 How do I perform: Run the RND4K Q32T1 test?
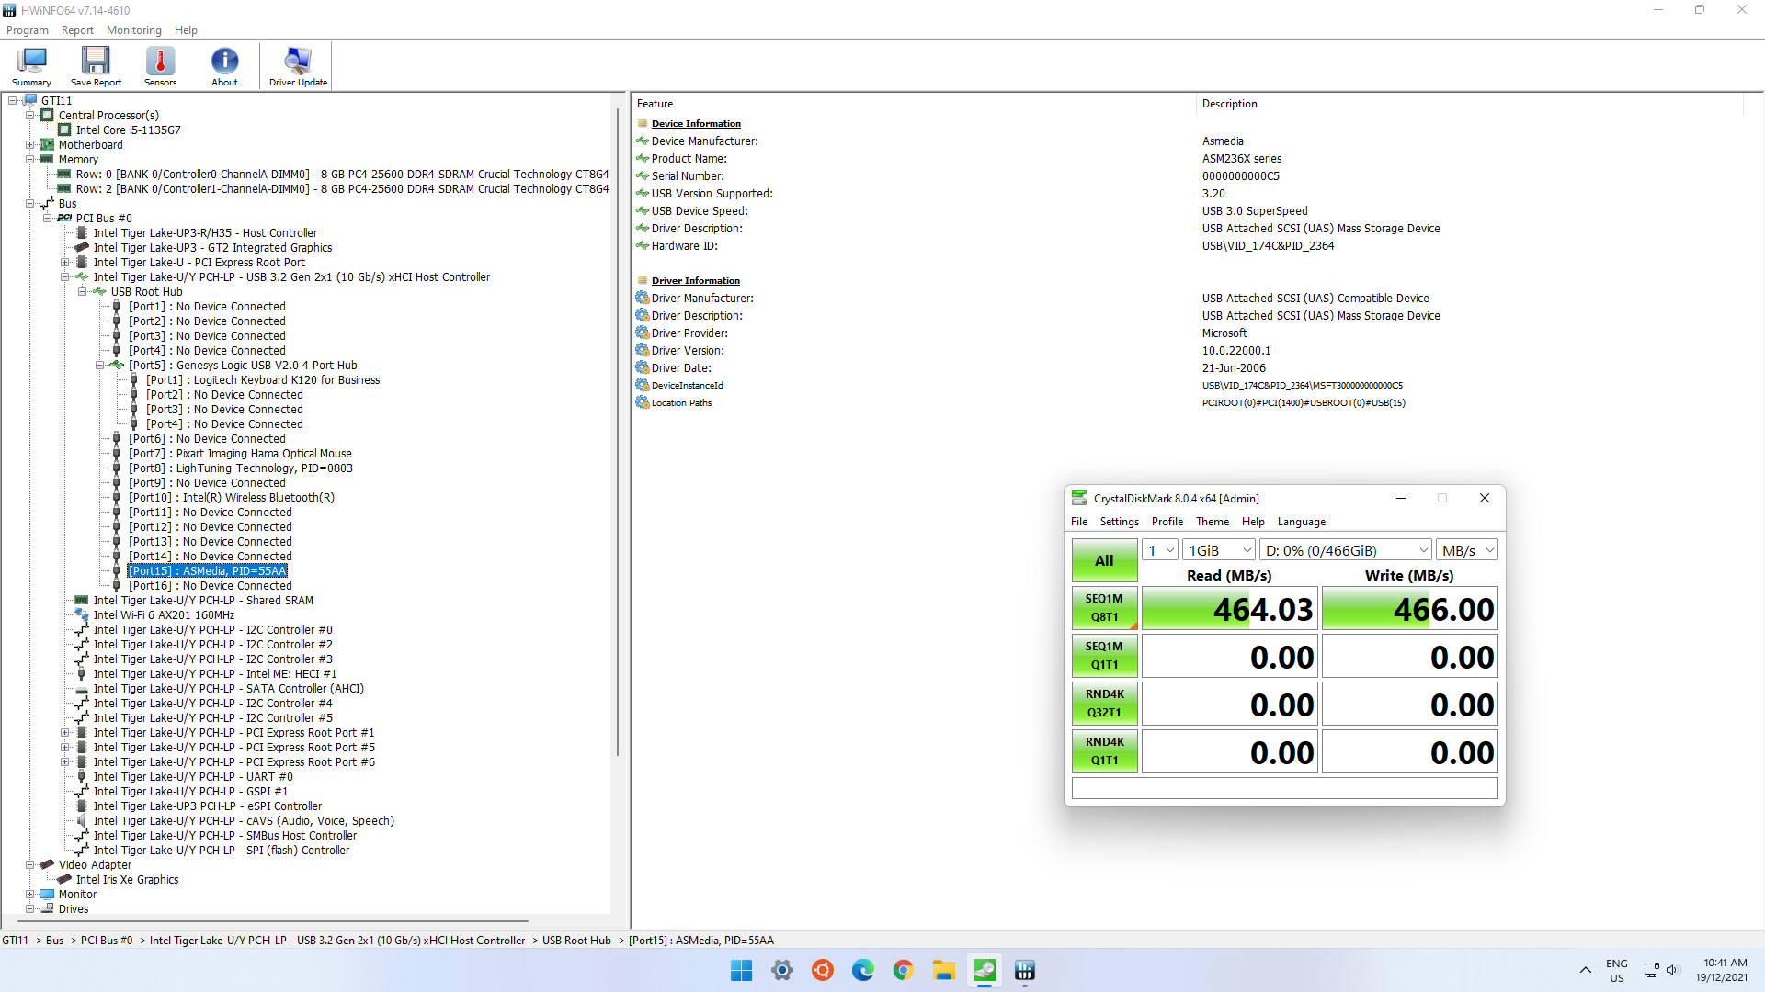point(1104,704)
